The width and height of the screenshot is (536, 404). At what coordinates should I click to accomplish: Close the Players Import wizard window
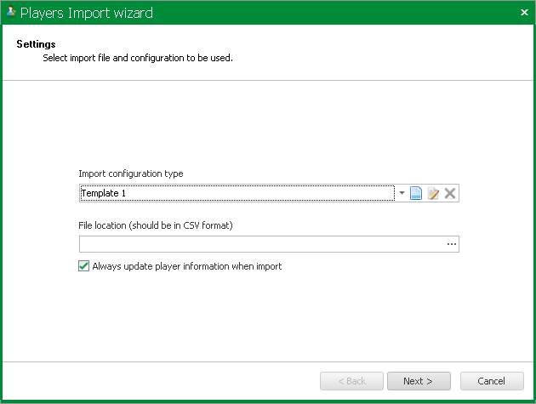click(524, 12)
